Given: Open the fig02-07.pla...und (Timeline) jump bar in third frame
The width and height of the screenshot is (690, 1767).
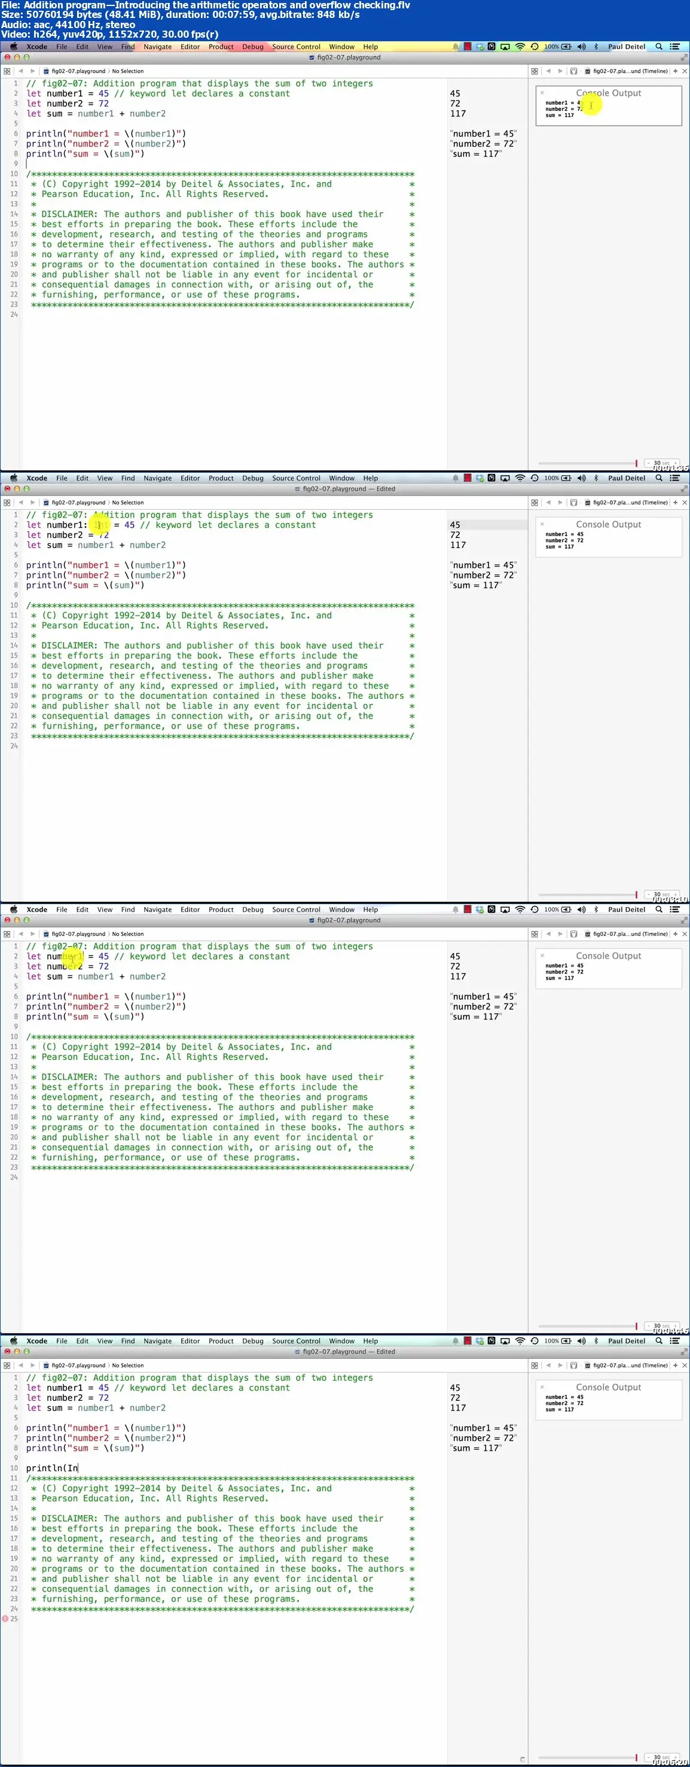Looking at the screenshot, I should pyautogui.click(x=626, y=934).
